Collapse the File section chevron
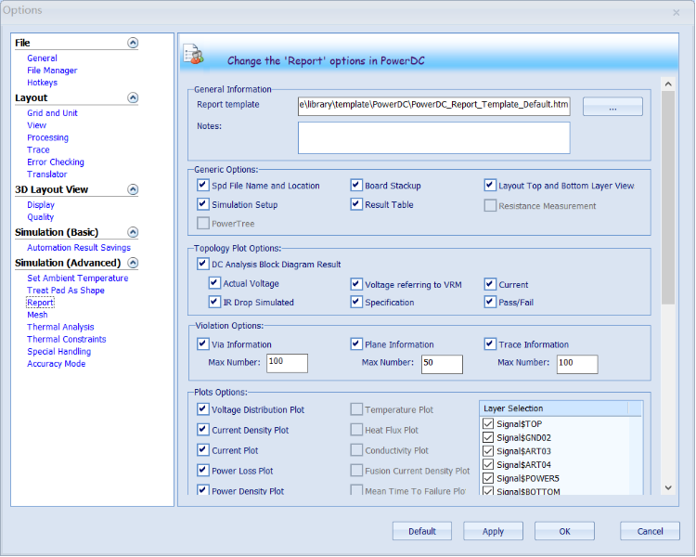Image resolution: width=696 pixels, height=557 pixels. point(133,43)
